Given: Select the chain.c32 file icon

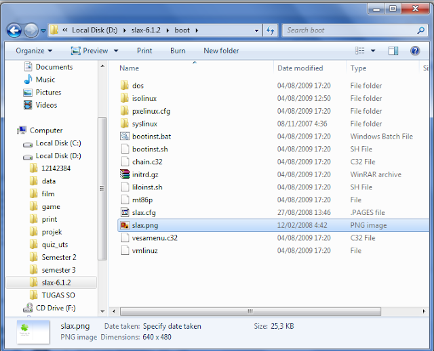Looking at the screenshot, I should tap(125, 162).
